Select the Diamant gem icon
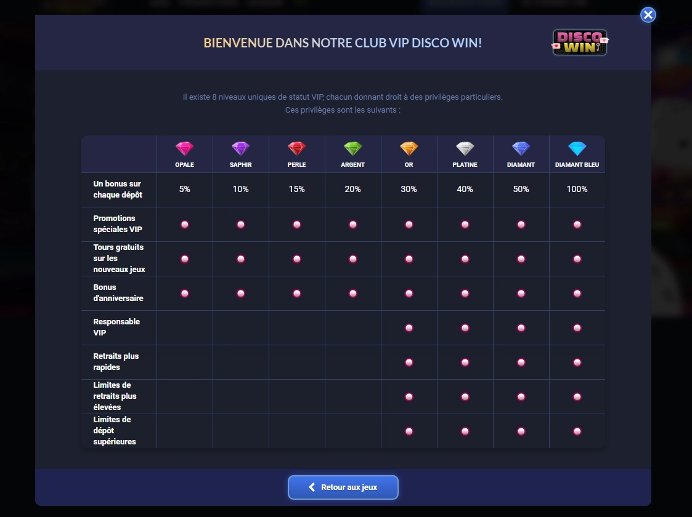This screenshot has width=692, height=517. (x=521, y=148)
